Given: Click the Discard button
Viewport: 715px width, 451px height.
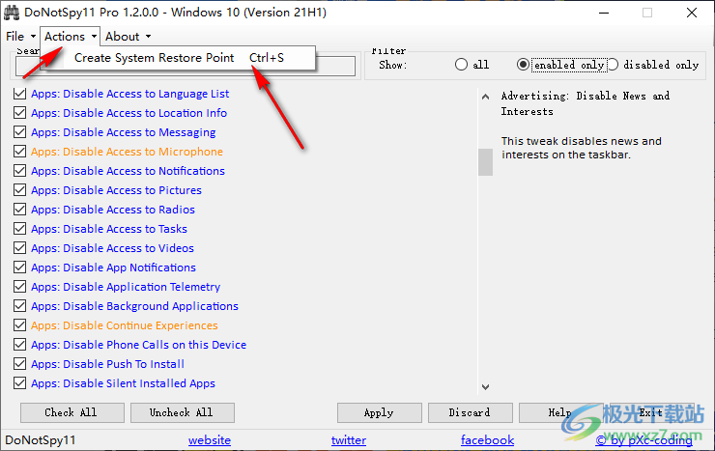Looking at the screenshot, I should 471,412.
